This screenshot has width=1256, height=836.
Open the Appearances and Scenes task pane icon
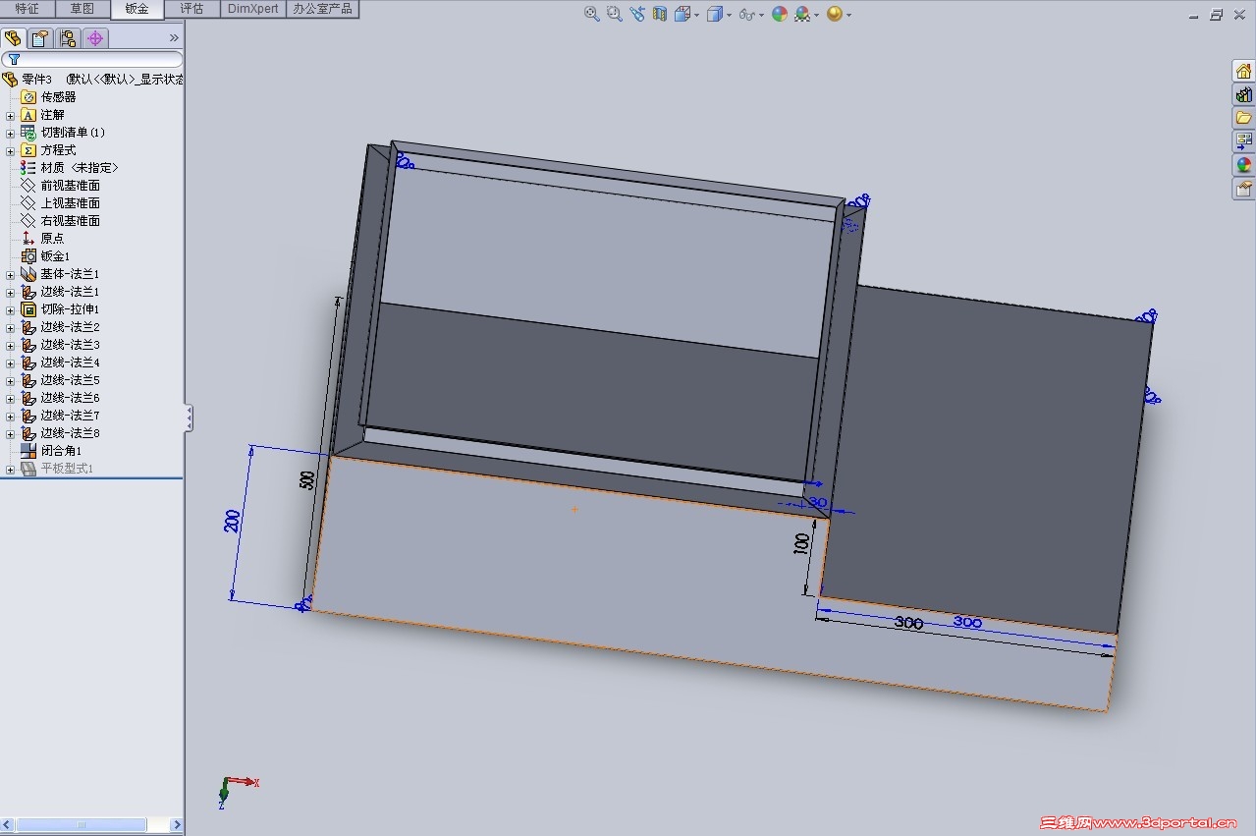[1244, 165]
